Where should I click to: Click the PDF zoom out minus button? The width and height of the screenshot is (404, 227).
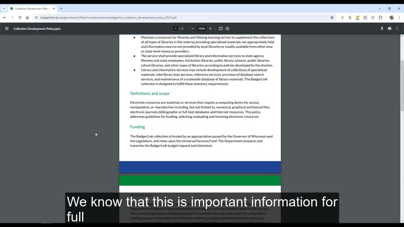pos(193,29)
